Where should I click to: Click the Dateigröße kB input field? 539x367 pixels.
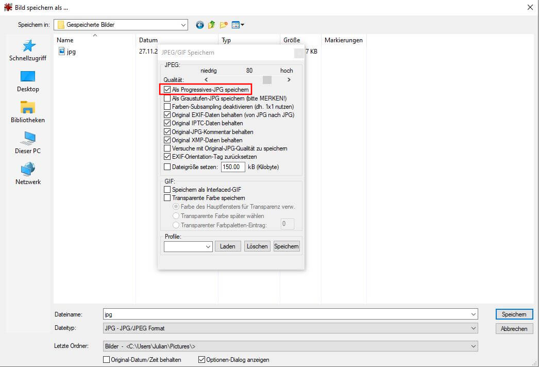click(233, 167)
